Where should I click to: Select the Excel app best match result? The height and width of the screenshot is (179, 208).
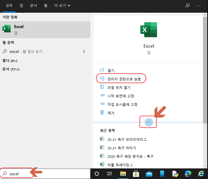pyautogui.click(x=45, y=30)
